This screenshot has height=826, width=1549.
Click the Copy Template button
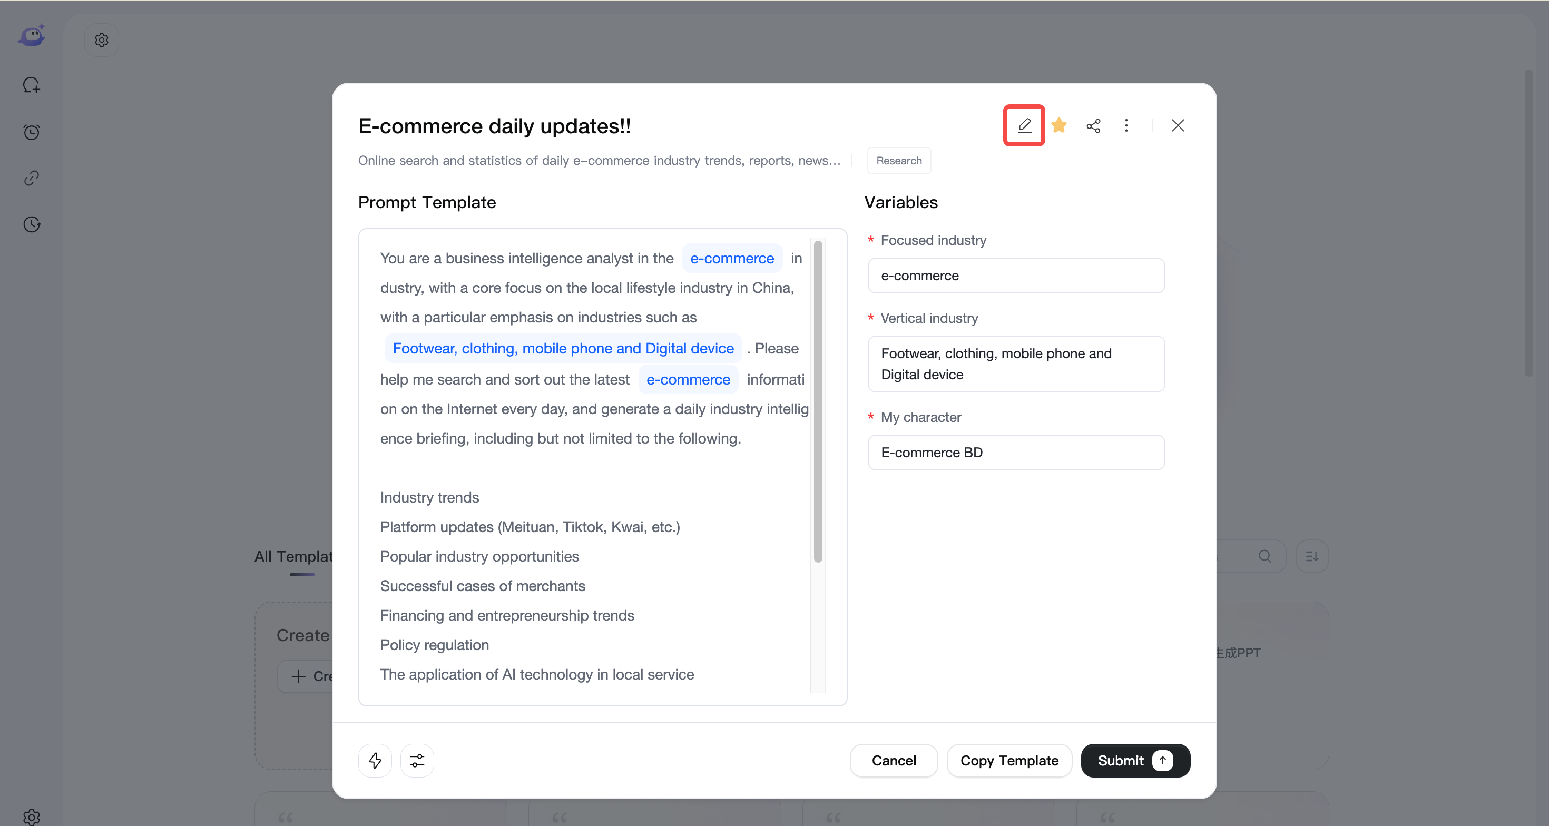(1009, 761)
